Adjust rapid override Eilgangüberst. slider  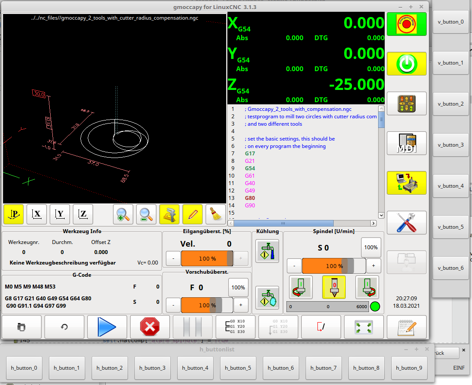pyautogui.click(x=207, y=258)
